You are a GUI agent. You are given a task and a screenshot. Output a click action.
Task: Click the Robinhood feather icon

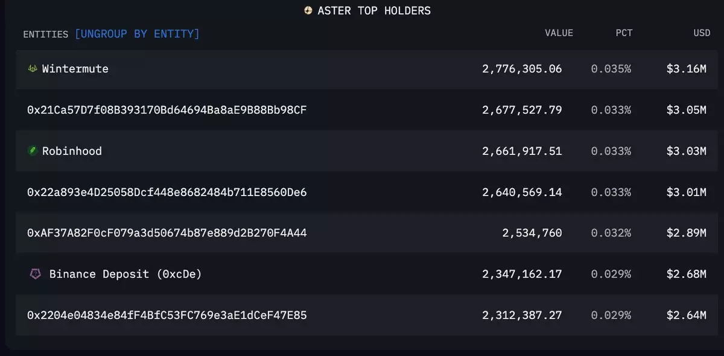coord(33,151)
